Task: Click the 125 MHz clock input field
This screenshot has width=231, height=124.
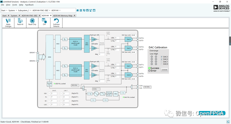Action: coord(147,87)
